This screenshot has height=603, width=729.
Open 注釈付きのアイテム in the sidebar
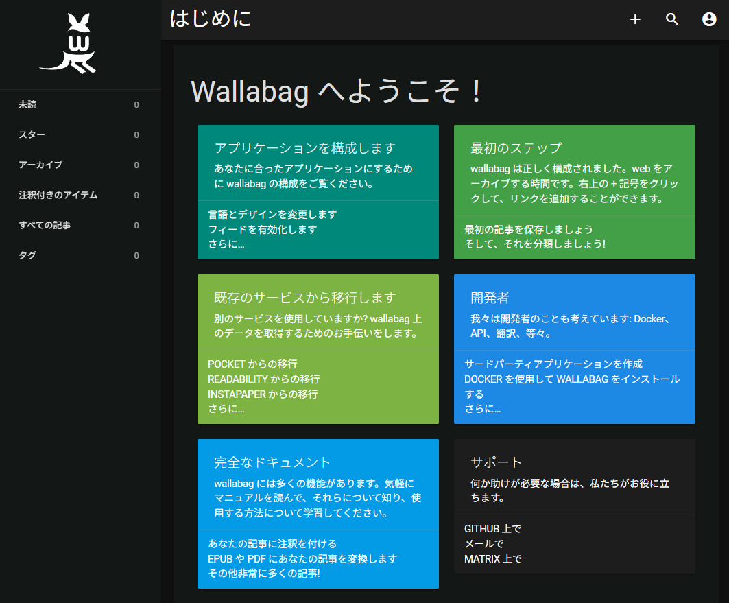click(x=80, y=196)
